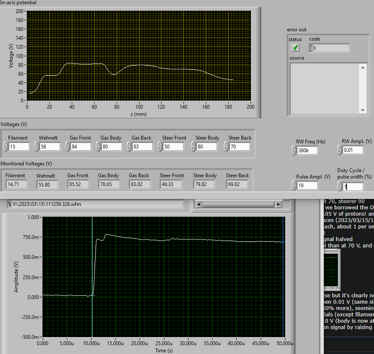Click the RW Ampl. stepper control
Screen dimensions: 374x354
point(340,150)
